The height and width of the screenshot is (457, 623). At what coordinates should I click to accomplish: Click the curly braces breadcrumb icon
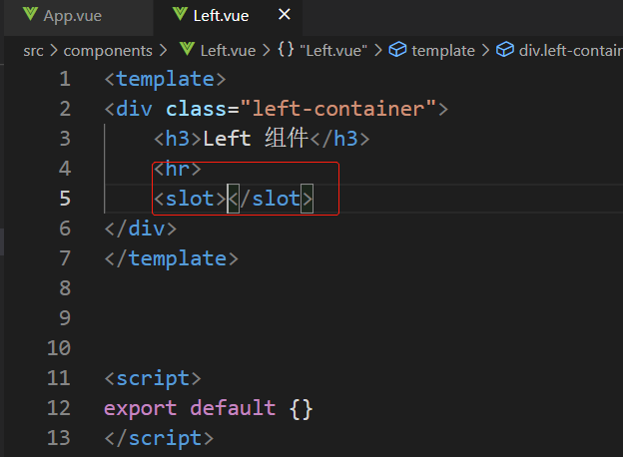tap(285, 50)
